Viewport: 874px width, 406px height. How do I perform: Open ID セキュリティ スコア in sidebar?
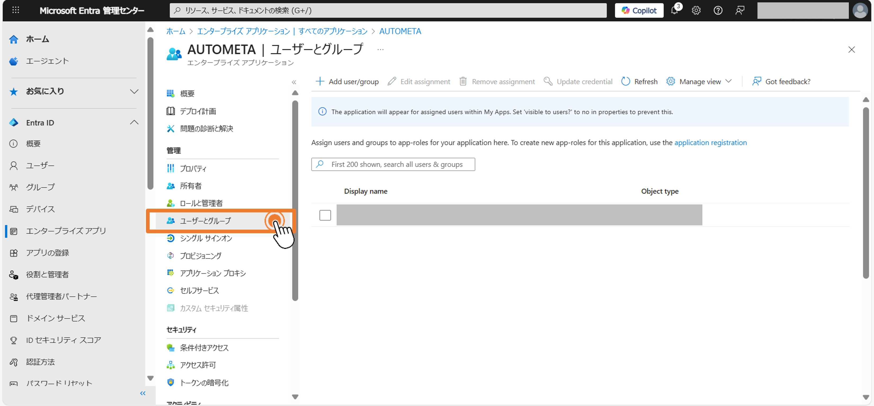pos(64,340)
